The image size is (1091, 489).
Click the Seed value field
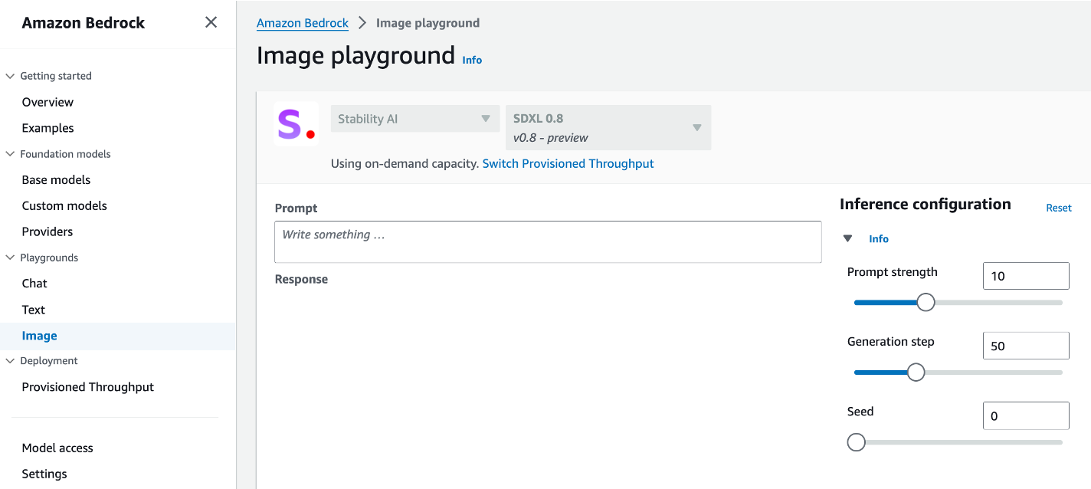pyautogui.click(x=1026, y=415)
